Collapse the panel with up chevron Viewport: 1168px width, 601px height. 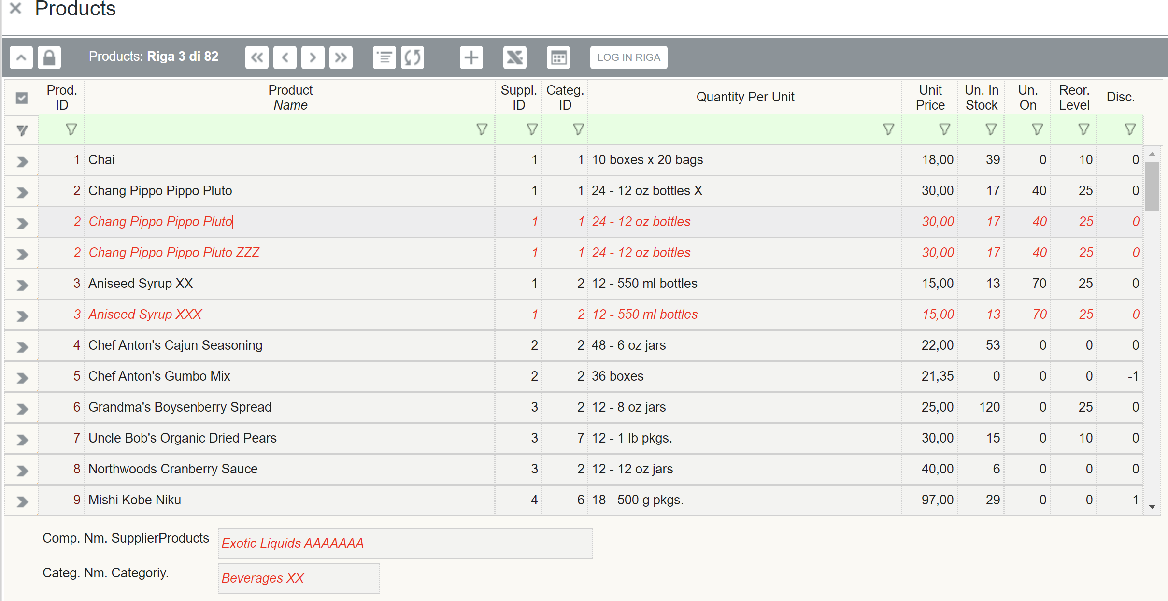(21, 57)
